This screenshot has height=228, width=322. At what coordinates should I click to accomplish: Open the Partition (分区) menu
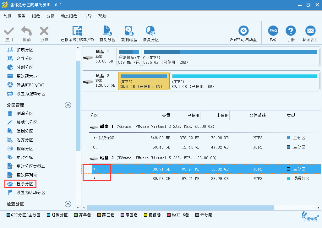point(51,16)
